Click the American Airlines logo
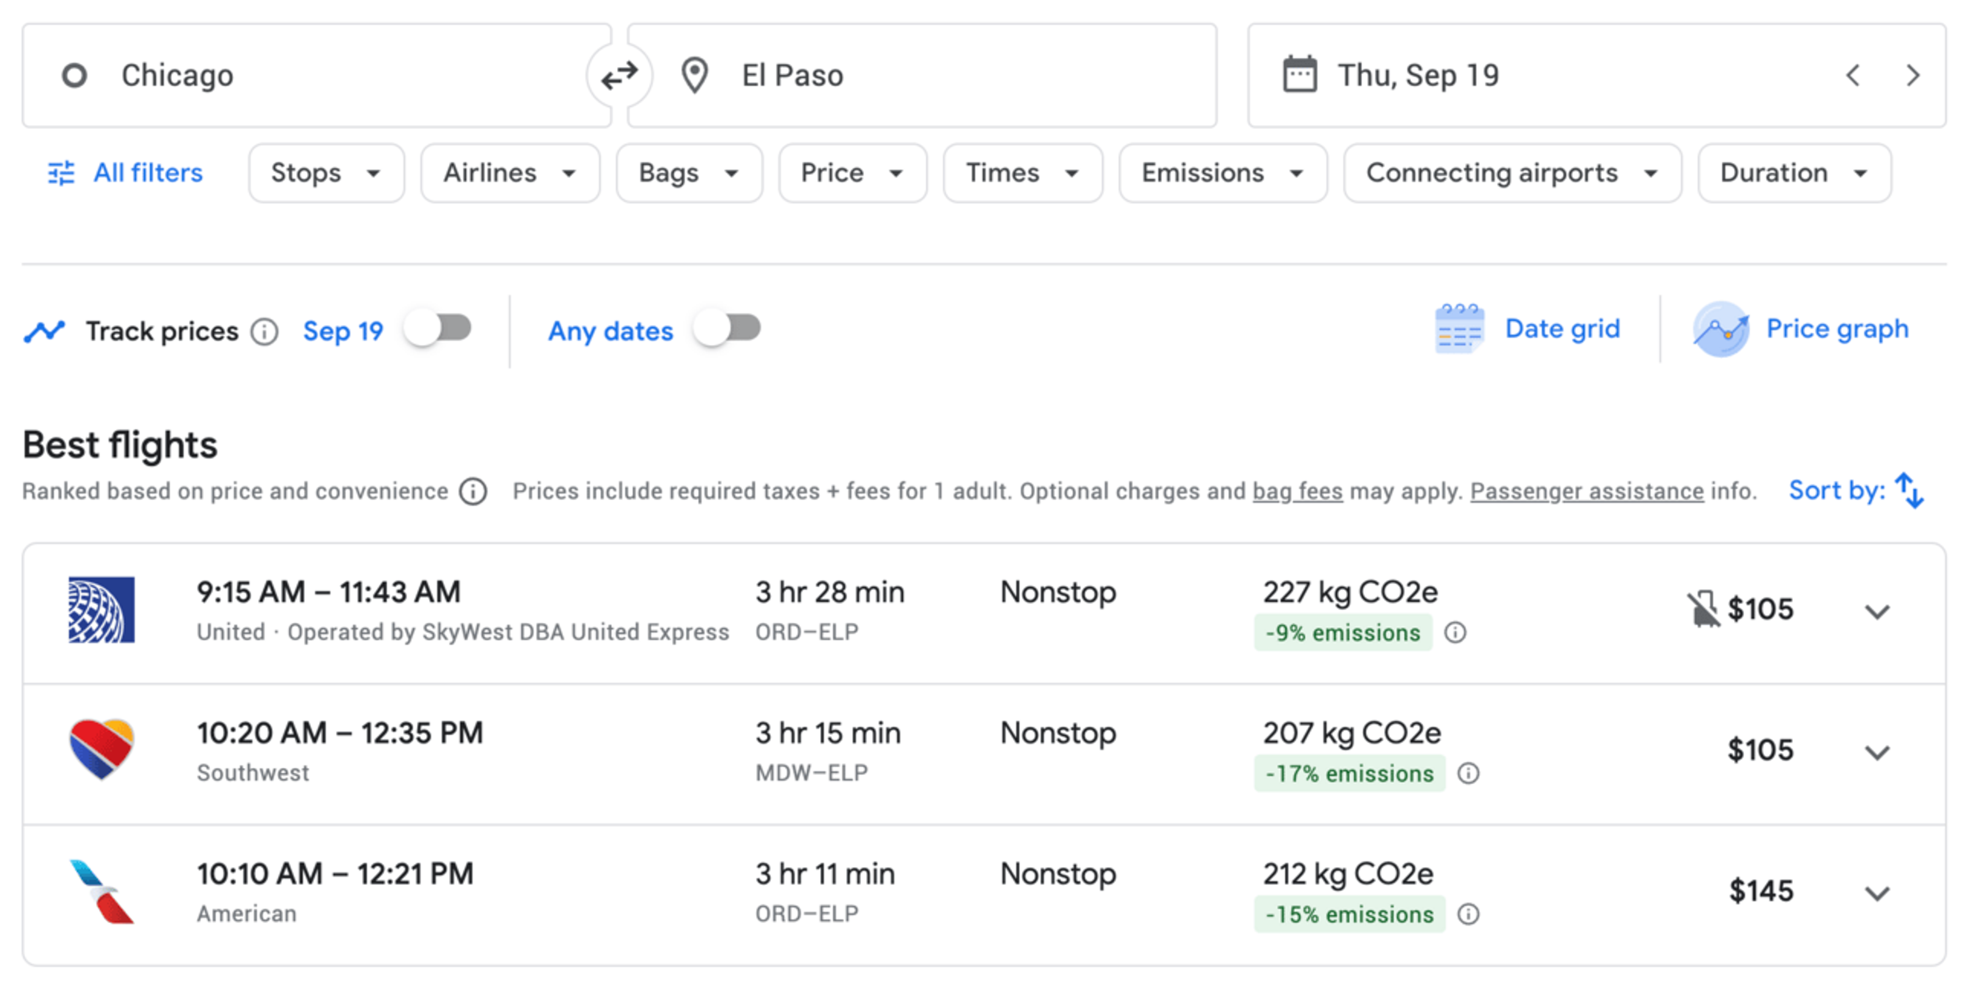This screenshot has height=988, width=1974. point(102,891)
